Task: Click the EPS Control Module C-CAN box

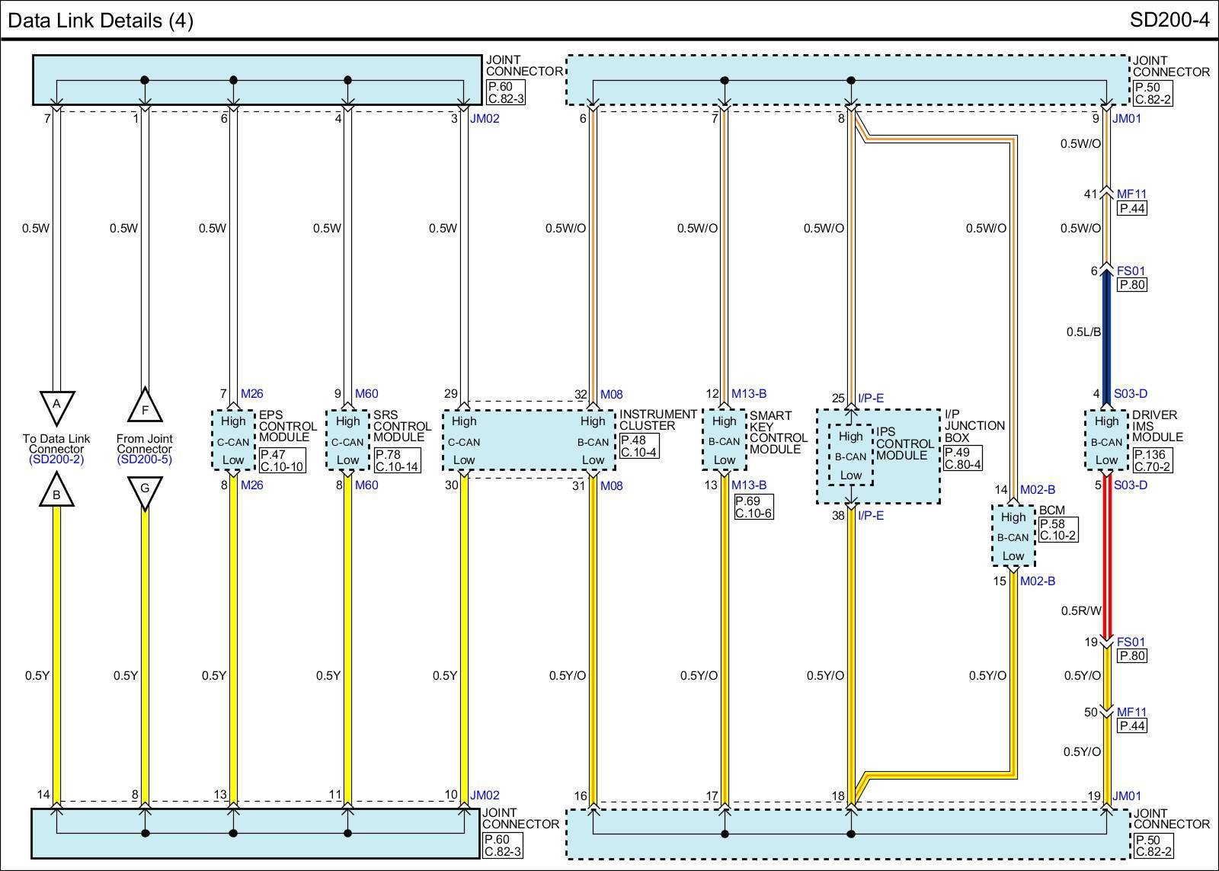Action: pyautogui.click(x=233, y=440)
